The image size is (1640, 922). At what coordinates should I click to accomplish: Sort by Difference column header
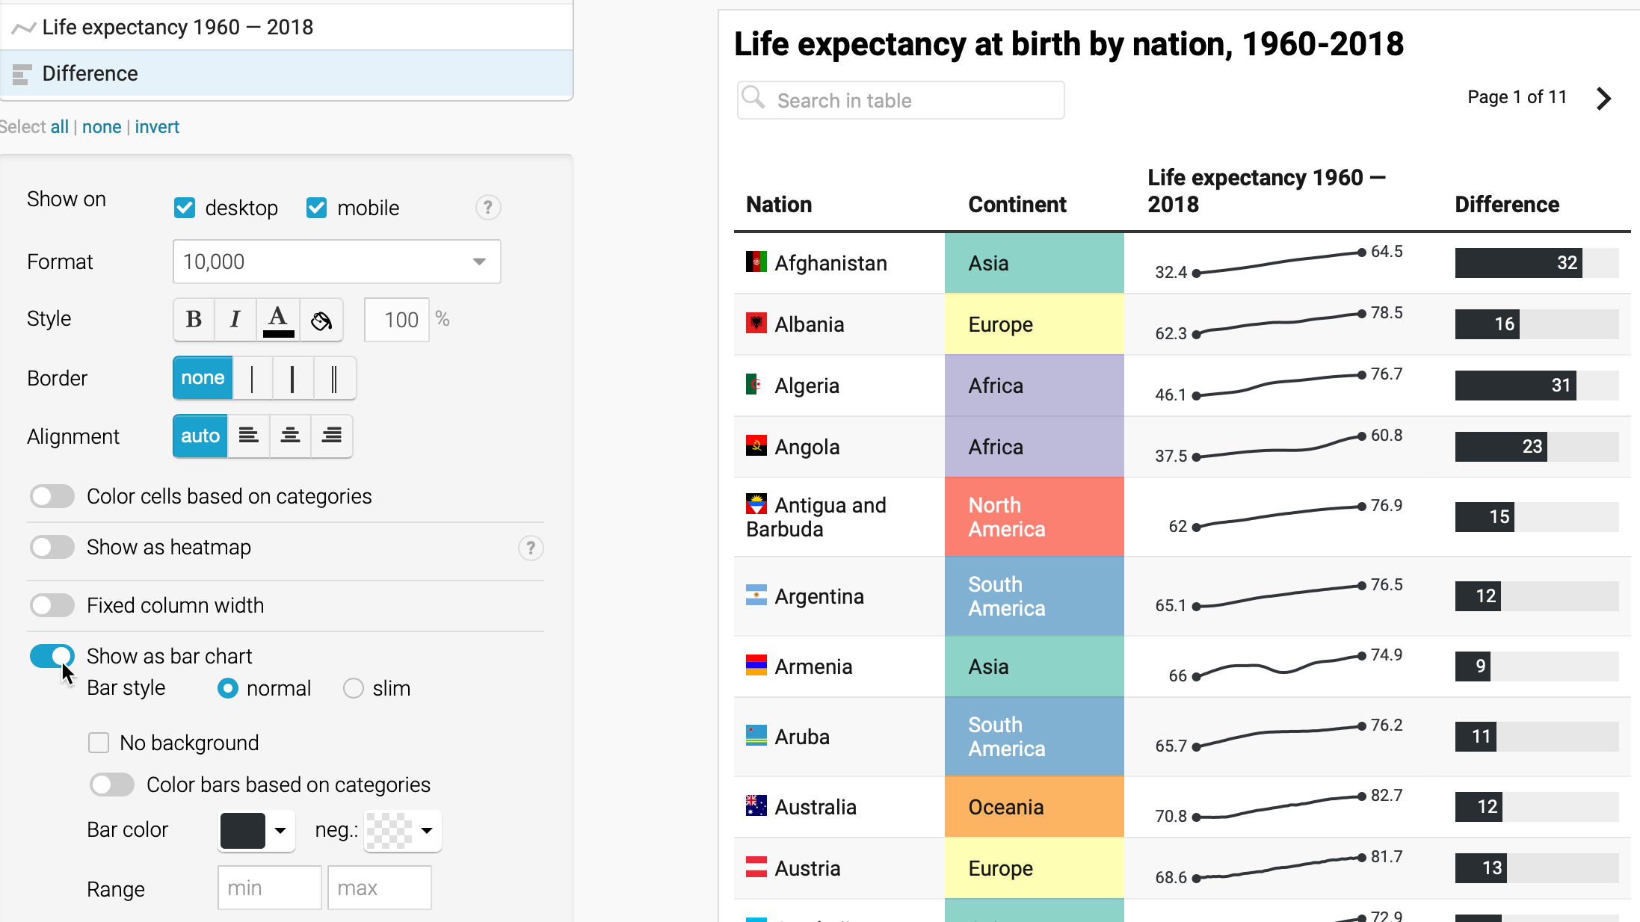pos(1507,204)
